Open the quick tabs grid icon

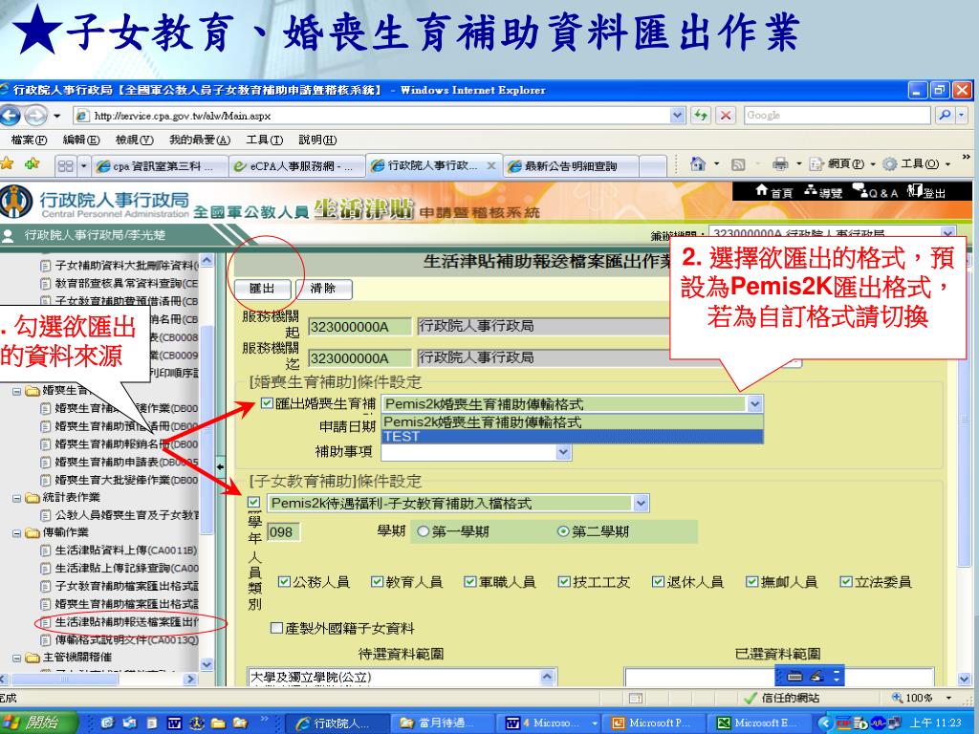(65, 166)
